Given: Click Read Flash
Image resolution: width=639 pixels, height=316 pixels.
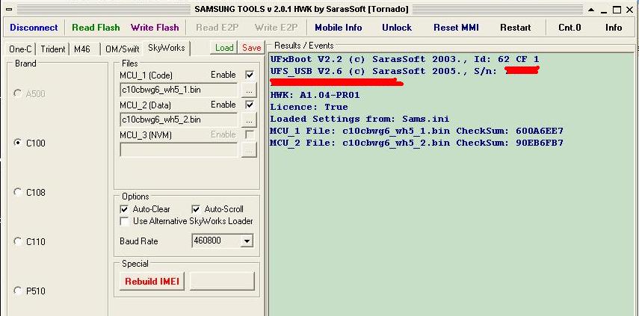Looking at the screenshot, I should click(x=96, y=28).
